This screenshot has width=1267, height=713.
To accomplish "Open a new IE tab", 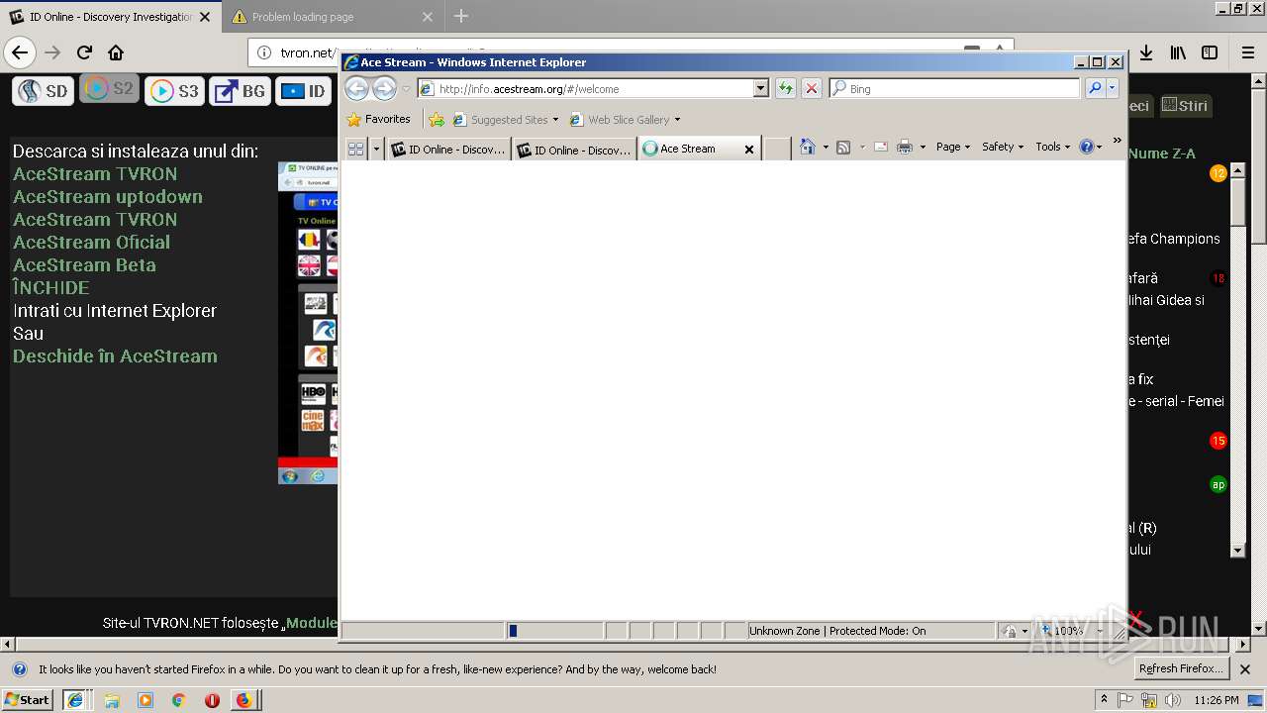I will point(777,150).
